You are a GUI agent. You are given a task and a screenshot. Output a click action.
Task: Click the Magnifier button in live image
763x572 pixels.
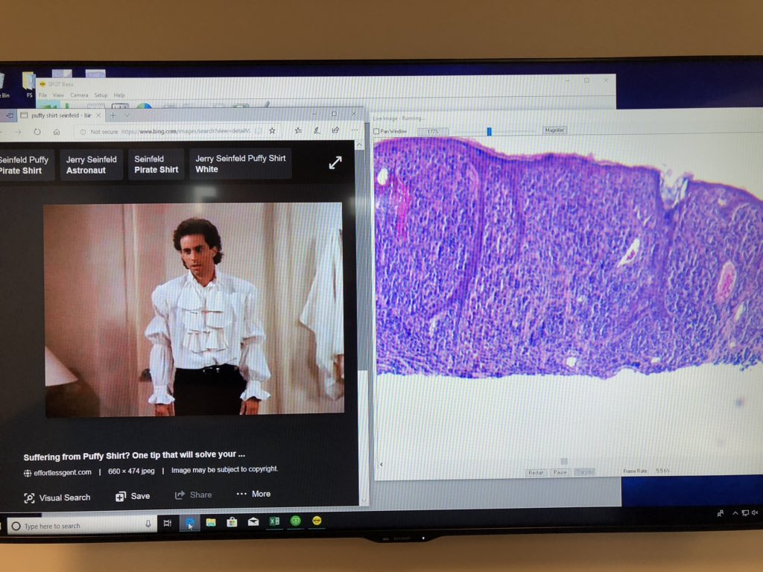[554, 130]
